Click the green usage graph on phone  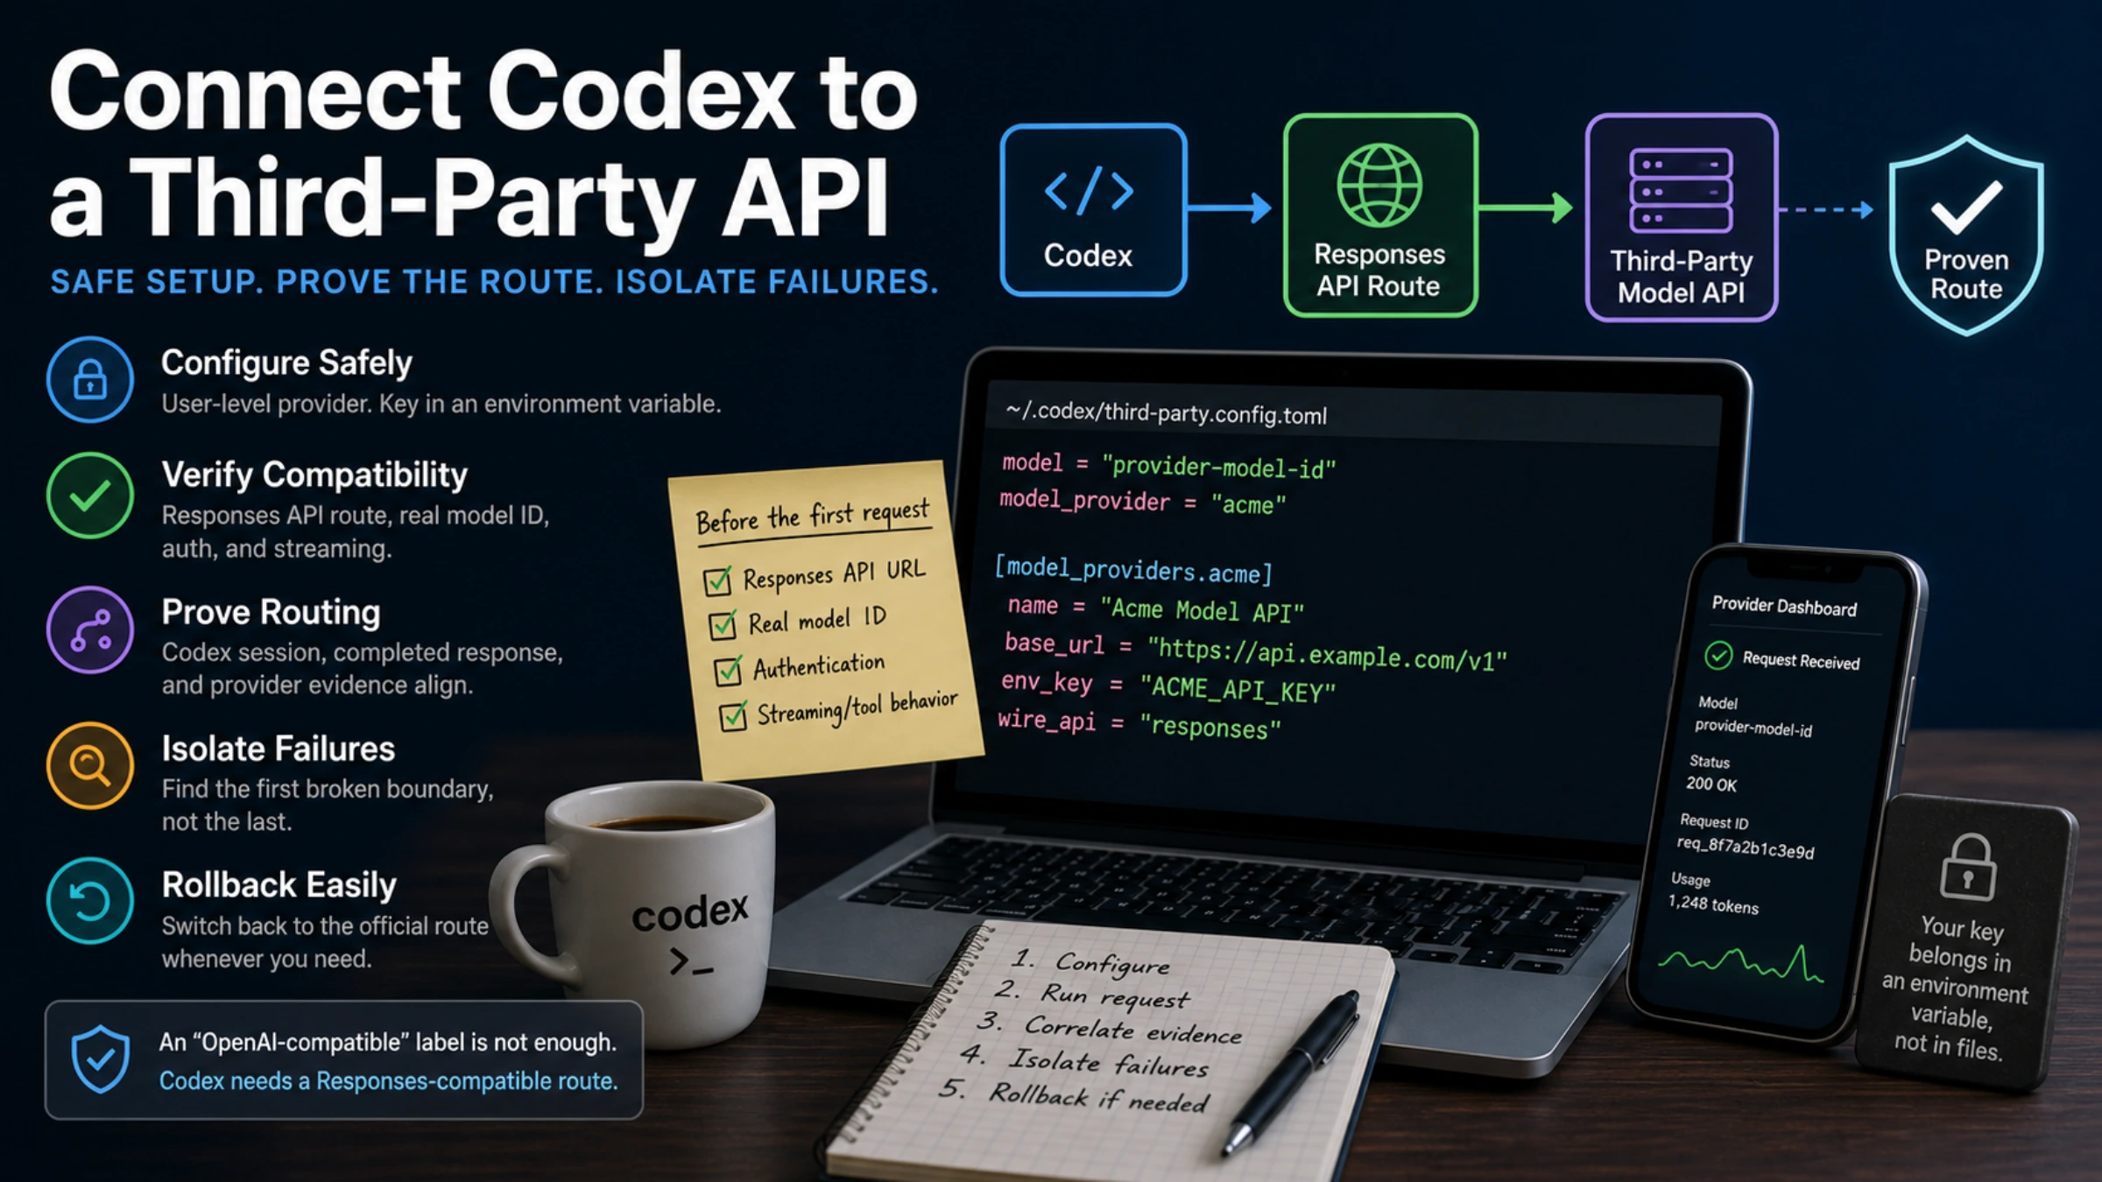click(1740, 963)
